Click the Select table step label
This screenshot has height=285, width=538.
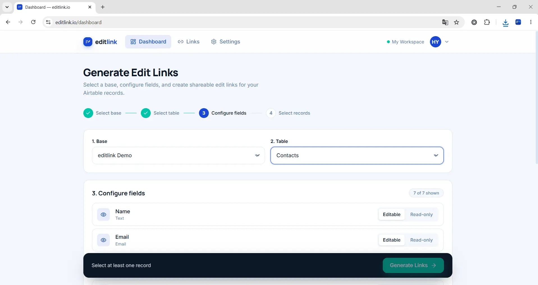(x=166, y=113)
